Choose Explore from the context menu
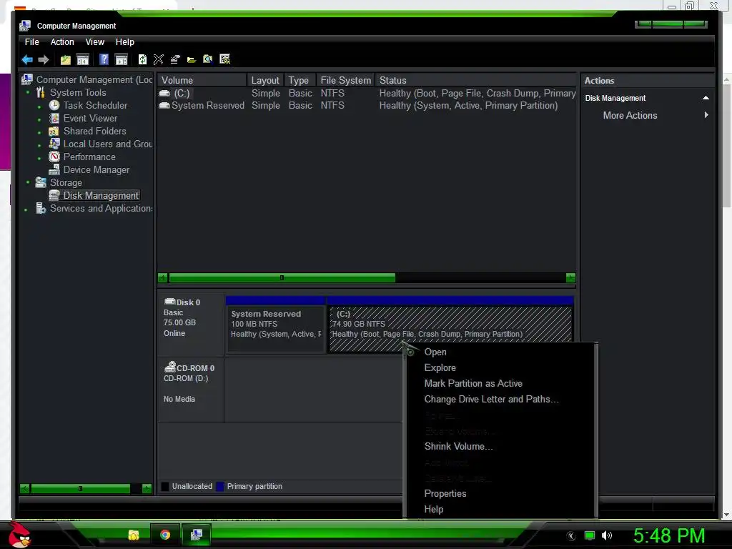This screenshot has width=732, height=549. (x=500, y=368)
